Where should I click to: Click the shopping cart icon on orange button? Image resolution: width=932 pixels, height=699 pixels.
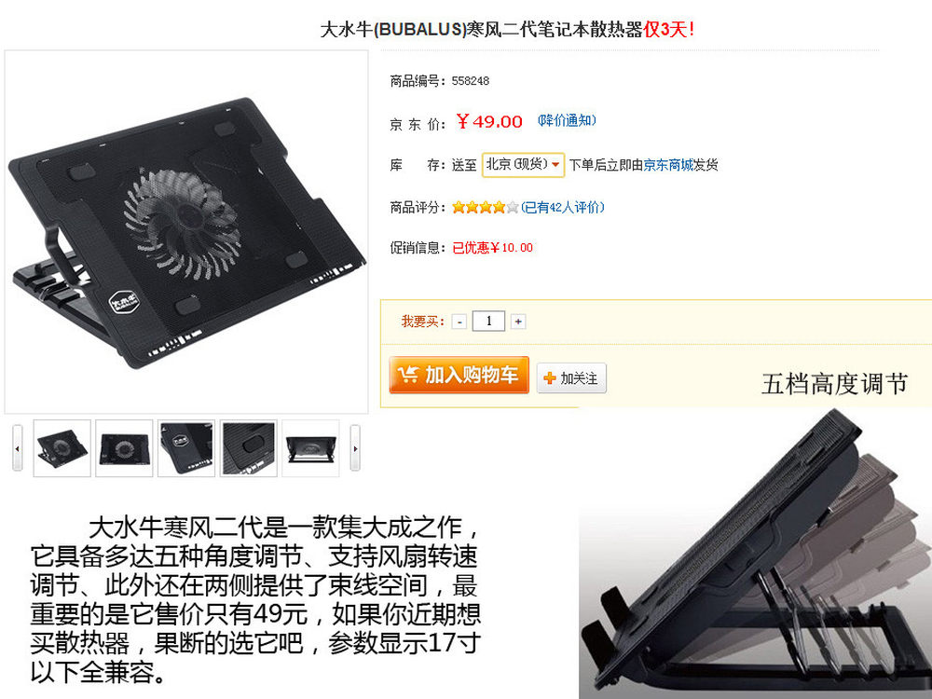pyautogui.click(x=408, y=375)
